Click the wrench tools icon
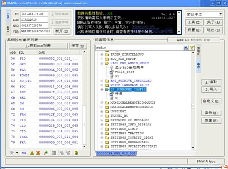The image size is (228, 169). pos(12,153)
